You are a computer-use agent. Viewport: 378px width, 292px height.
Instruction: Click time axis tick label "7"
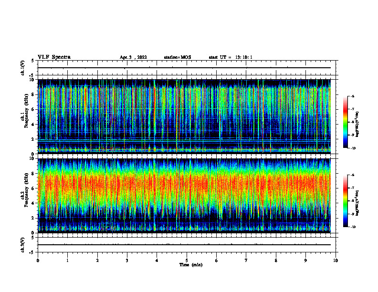click(x=246, y=261)
